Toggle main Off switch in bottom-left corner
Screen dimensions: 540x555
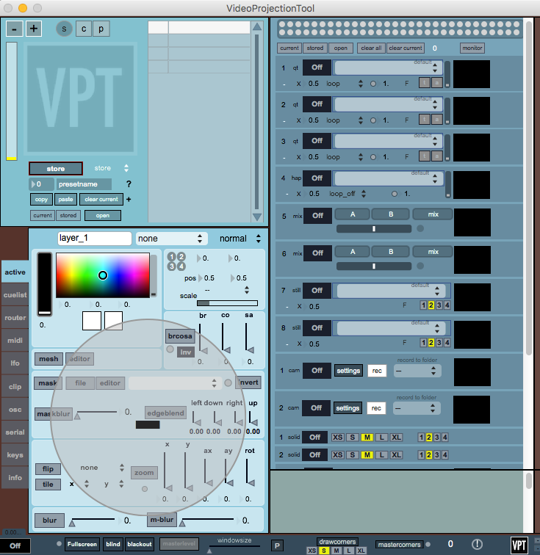point(15,545)
